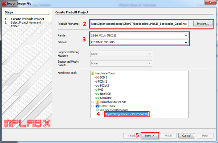
Task: Click the MPLAB X title bar icon
Action: pos(4,4)
